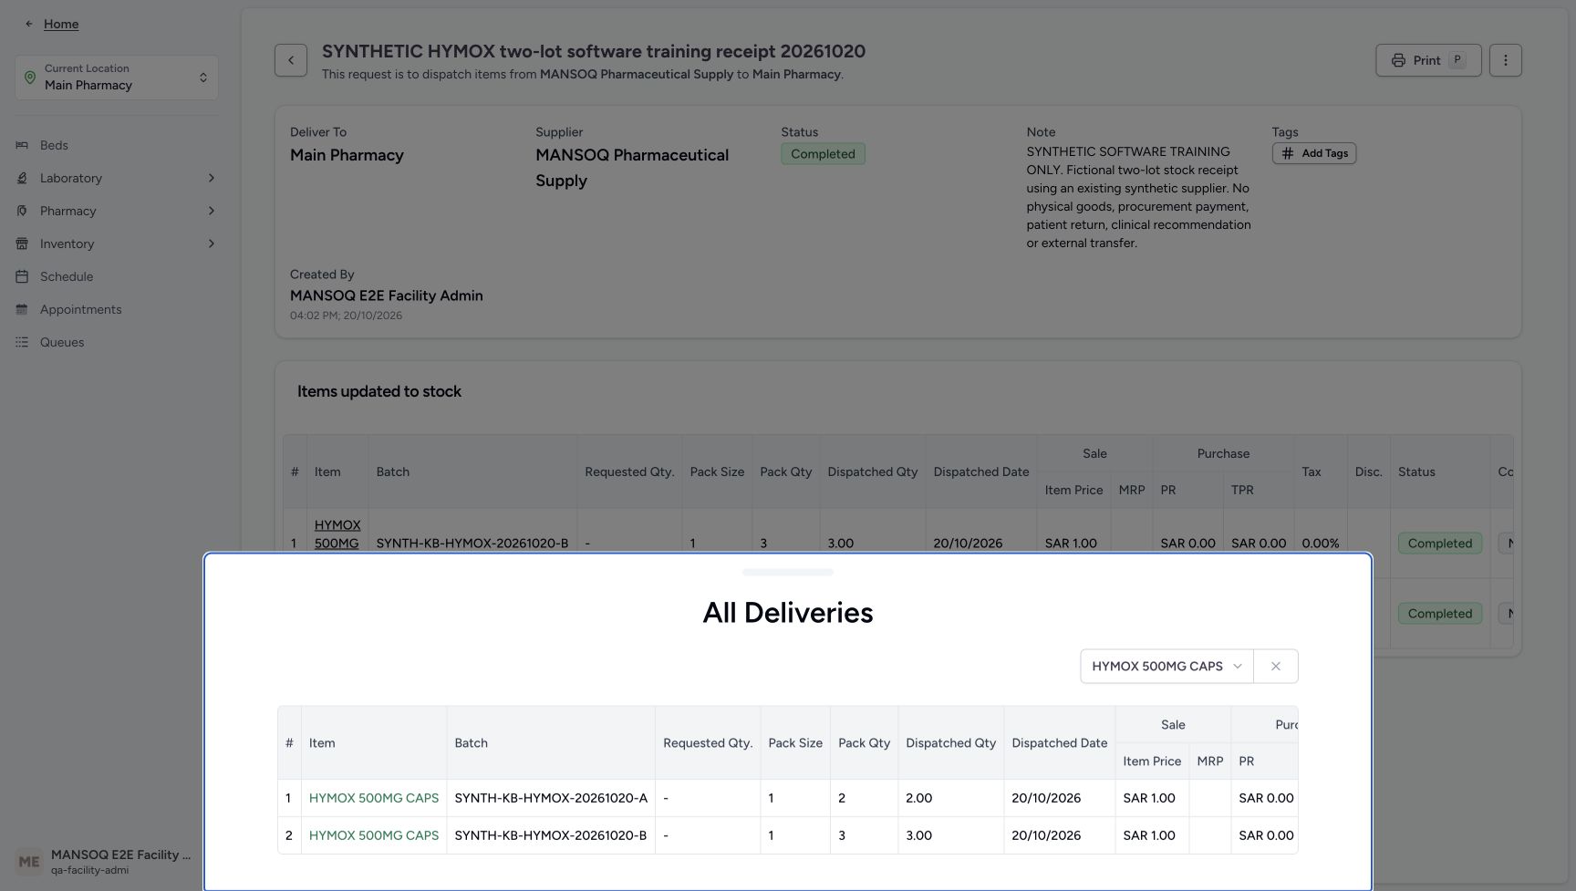The width and height of the screenshot is (1576, 891).
Task: Open HYMOX 500MG CAPS in delivery row 2
Action: pyautogui.click(x=374, y=835)
